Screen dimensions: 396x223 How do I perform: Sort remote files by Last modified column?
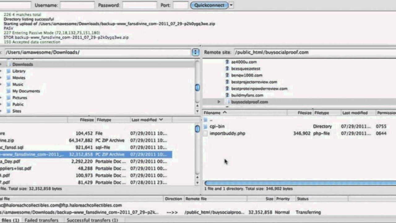coord(358,113)
